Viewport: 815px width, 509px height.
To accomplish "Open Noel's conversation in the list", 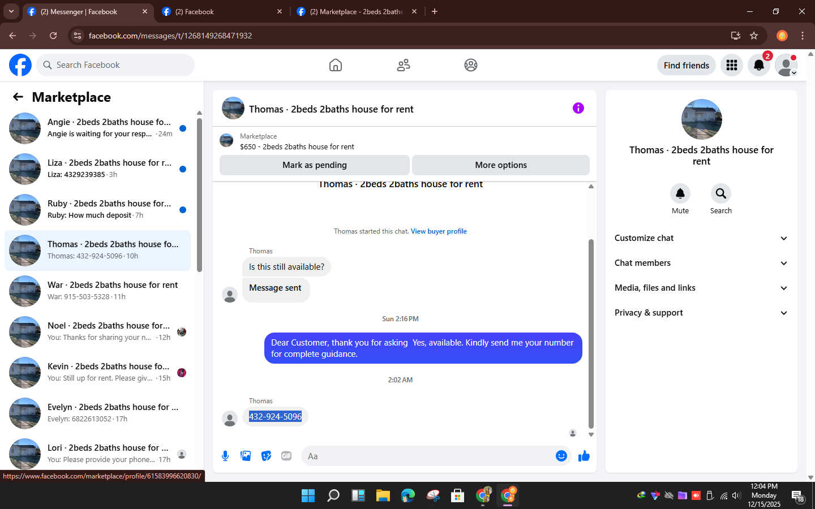I will point(97,332).
